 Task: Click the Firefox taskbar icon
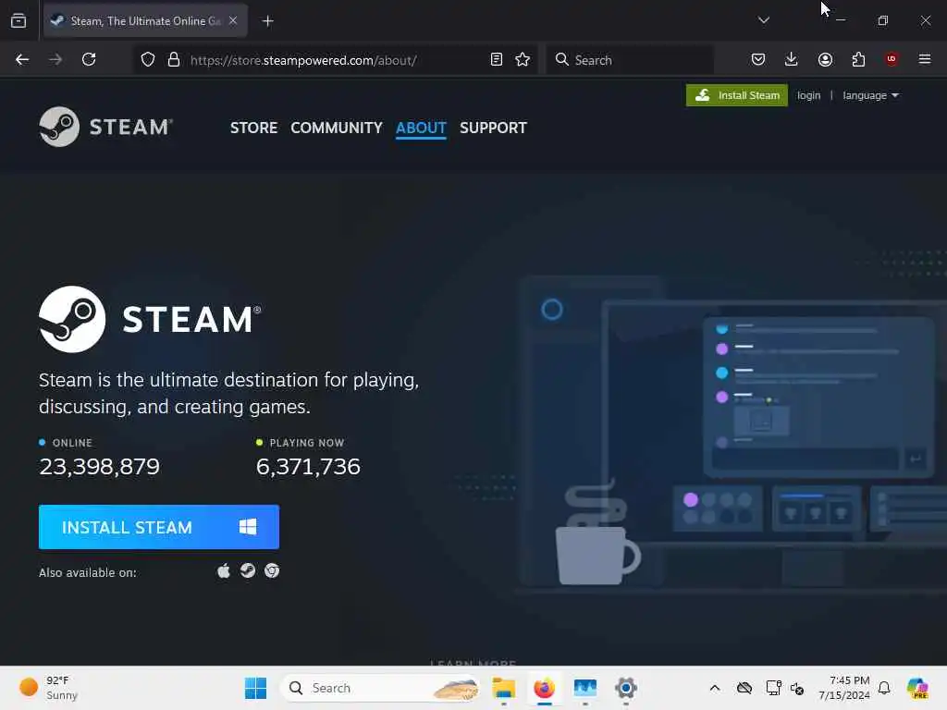[x=544, y=688]
